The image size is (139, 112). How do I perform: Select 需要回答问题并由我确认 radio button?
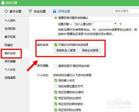point(56,18)
